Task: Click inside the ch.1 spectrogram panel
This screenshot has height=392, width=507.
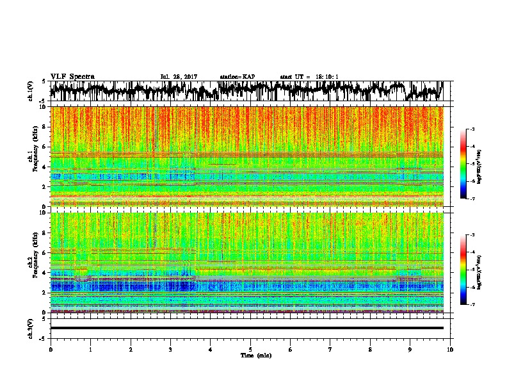Action: coord(246,156)
